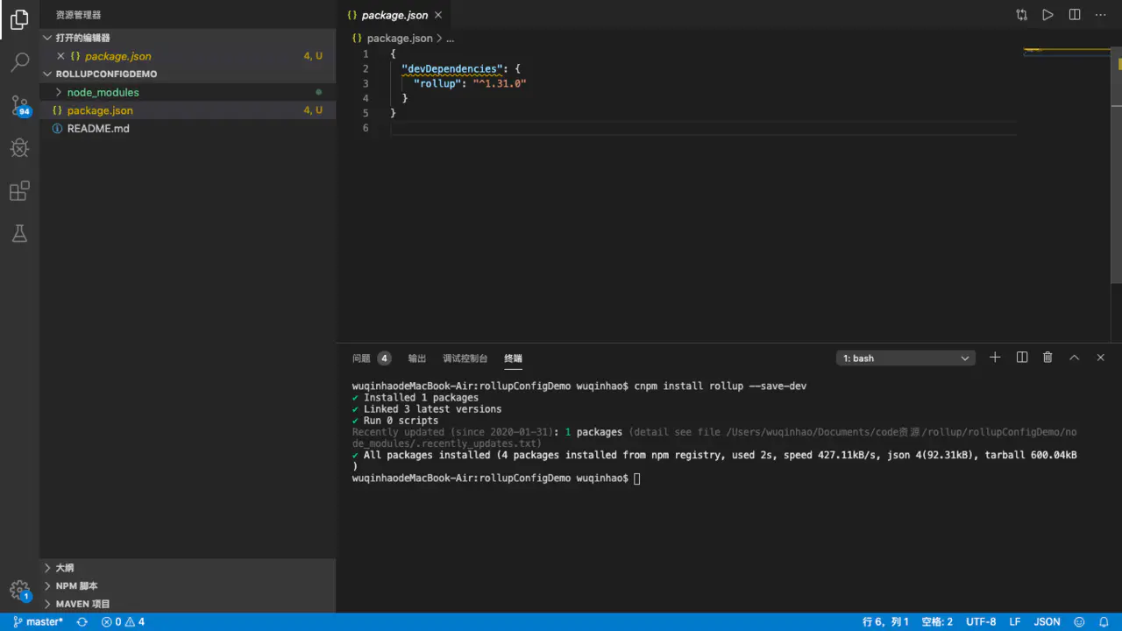This screenshot has height=631, width=1122.
Task: Kill the terminal with trash icon
Action: (x=1047, y=358)
